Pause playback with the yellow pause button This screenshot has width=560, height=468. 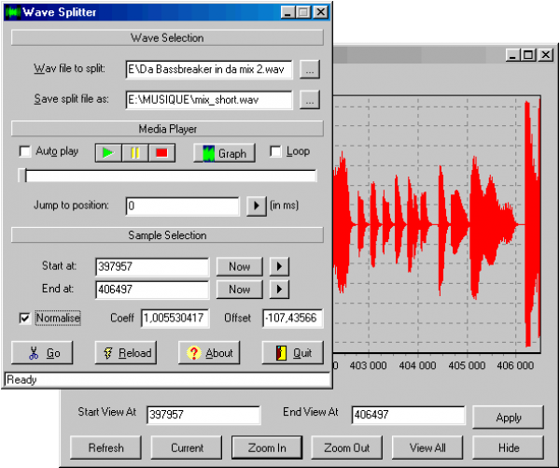pyautogui.click(x=135, y=153)
